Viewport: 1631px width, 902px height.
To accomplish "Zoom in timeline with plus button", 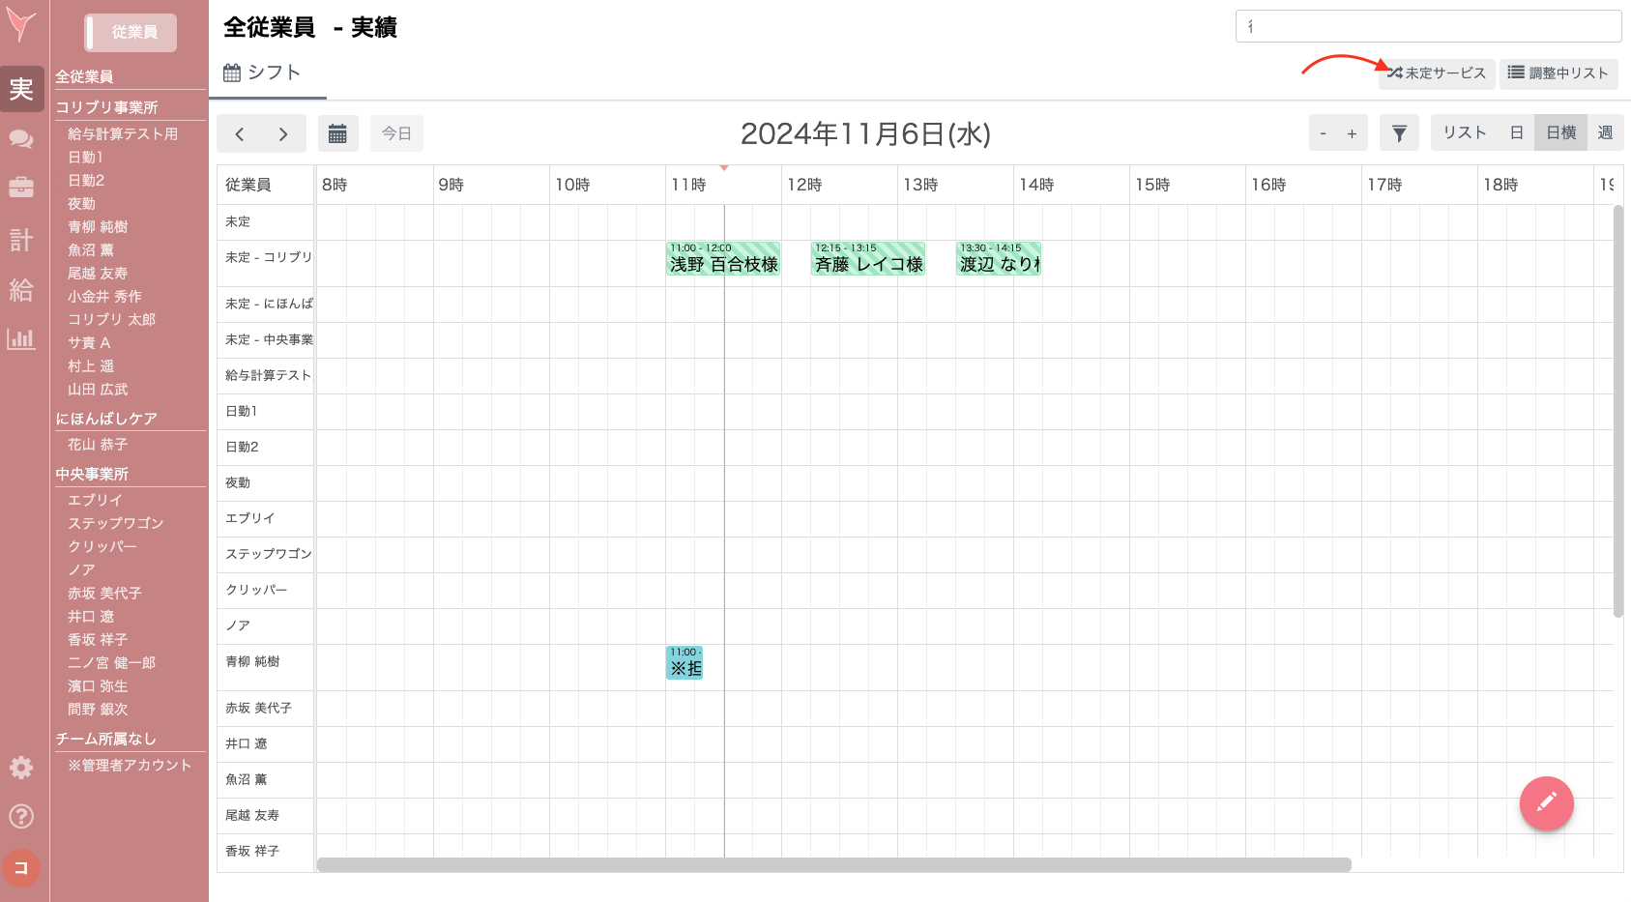I will 1352,133.
